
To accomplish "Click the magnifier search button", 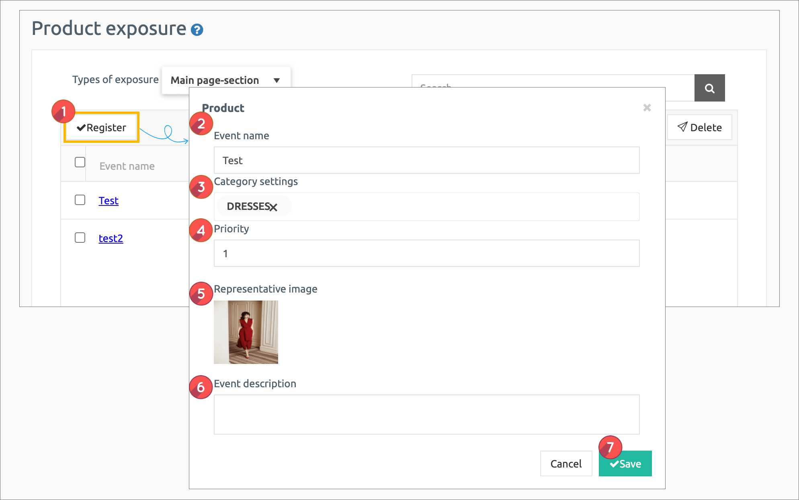I will click(709, 88).
